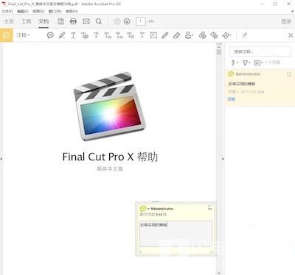Toggle the checkbox on Administrator comment
The width and height of the screenshot is (295, 275).
(289, 74)
